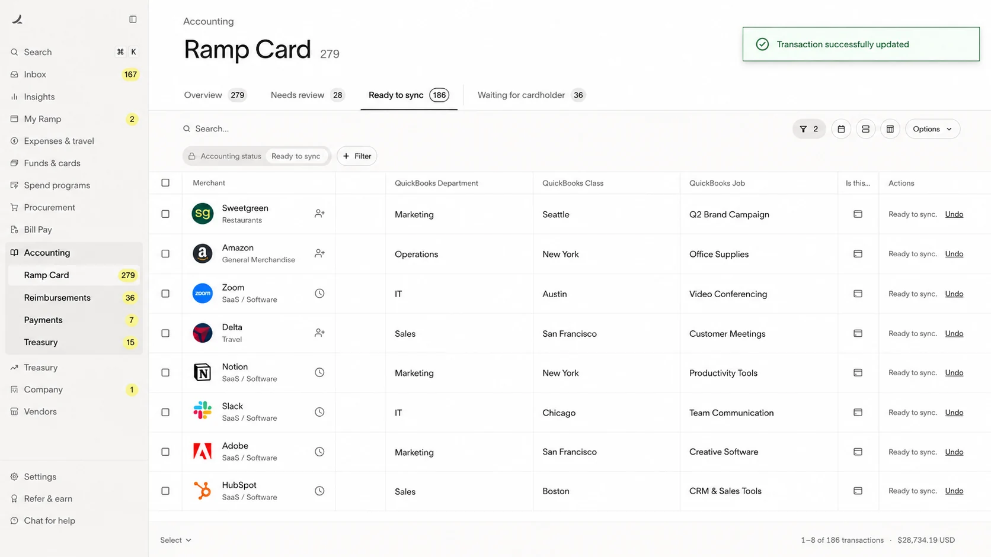Open the Select dropdown at bottom

(x=175, y=540)
